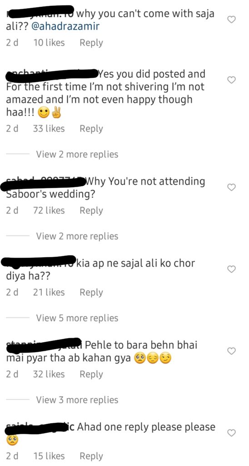249x466 pixels.
Task: Open the 21 likes count list
Action: coord(49,293)
